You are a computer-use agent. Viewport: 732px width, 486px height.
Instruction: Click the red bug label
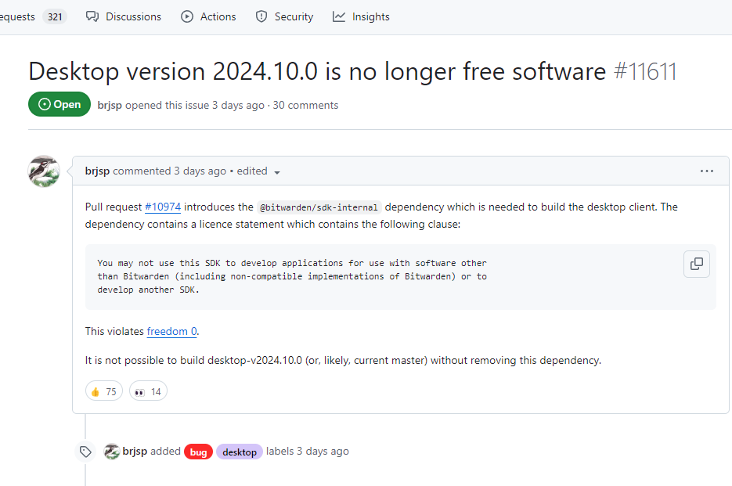tap(198, 452)
